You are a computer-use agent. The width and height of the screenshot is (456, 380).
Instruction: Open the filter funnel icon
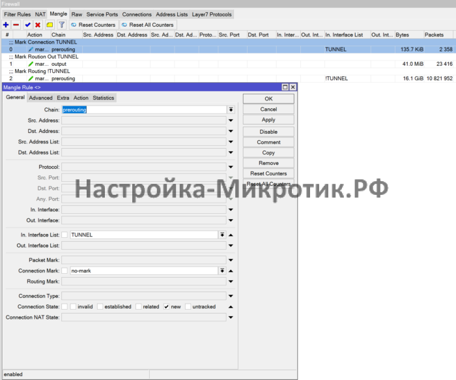[x=62, y=25]
